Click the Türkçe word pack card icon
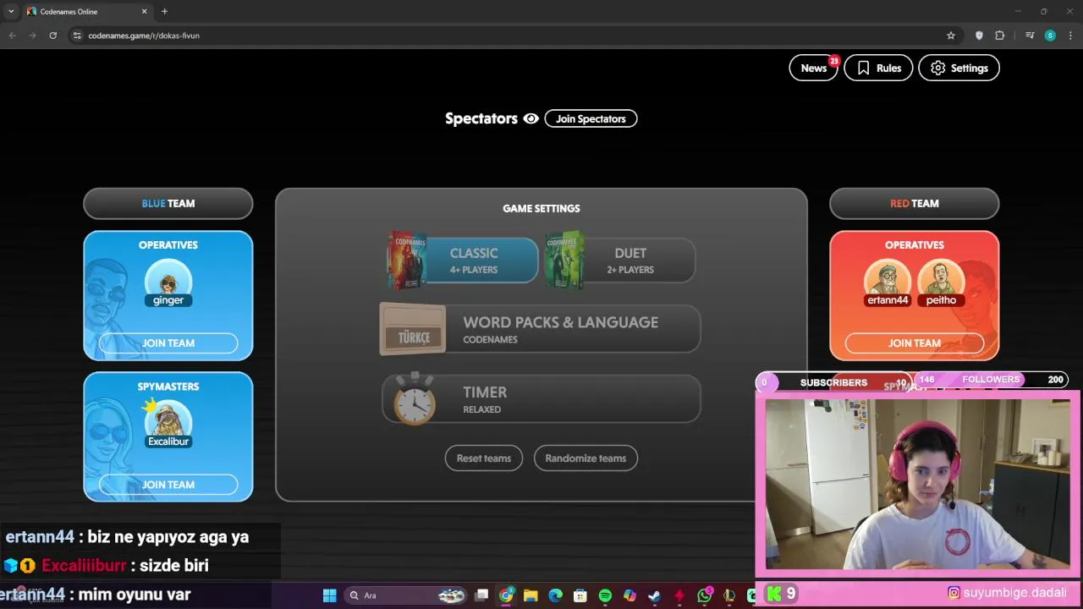The image size is (1083, 609). click(413, 330)
